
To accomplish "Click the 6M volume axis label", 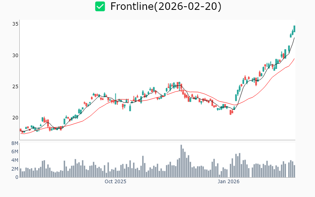I will pos(15,152).
